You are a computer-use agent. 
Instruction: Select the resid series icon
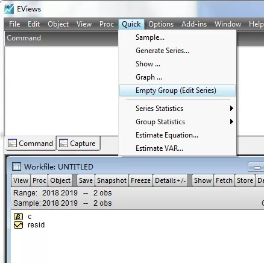pos(18,225)
